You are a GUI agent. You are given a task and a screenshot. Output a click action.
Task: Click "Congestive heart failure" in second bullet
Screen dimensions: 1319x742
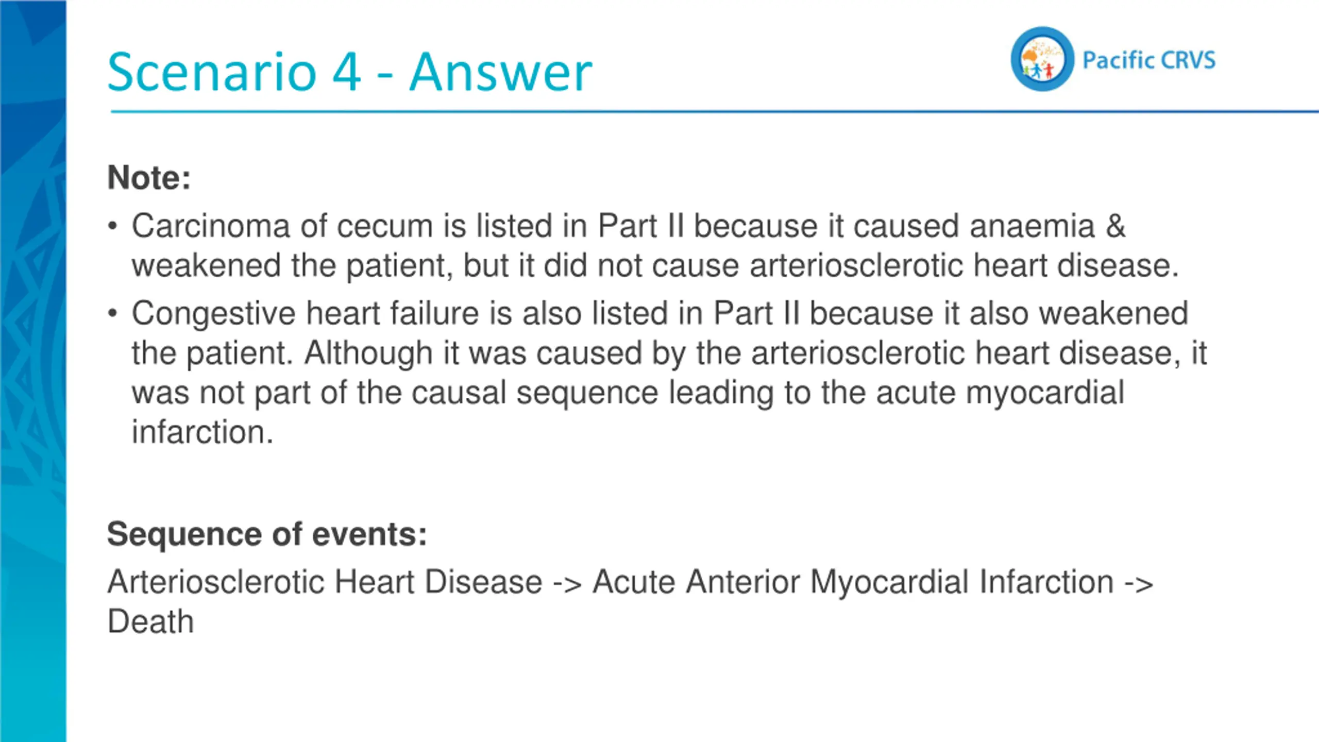305,313
